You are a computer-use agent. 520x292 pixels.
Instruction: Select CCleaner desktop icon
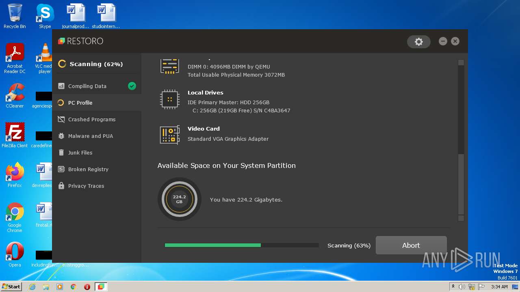pyautogui.click(x=15, y=95)
